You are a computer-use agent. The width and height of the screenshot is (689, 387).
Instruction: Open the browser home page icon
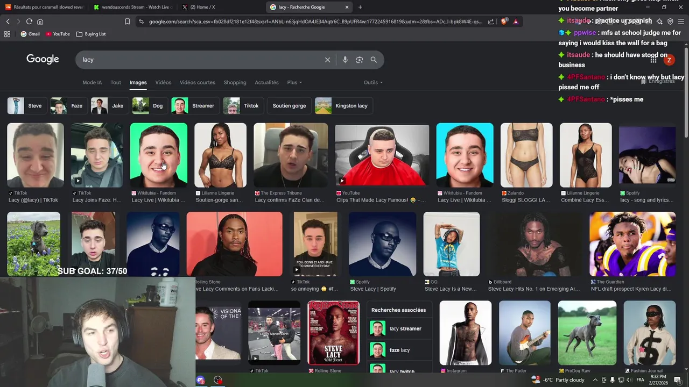[40, 21]
